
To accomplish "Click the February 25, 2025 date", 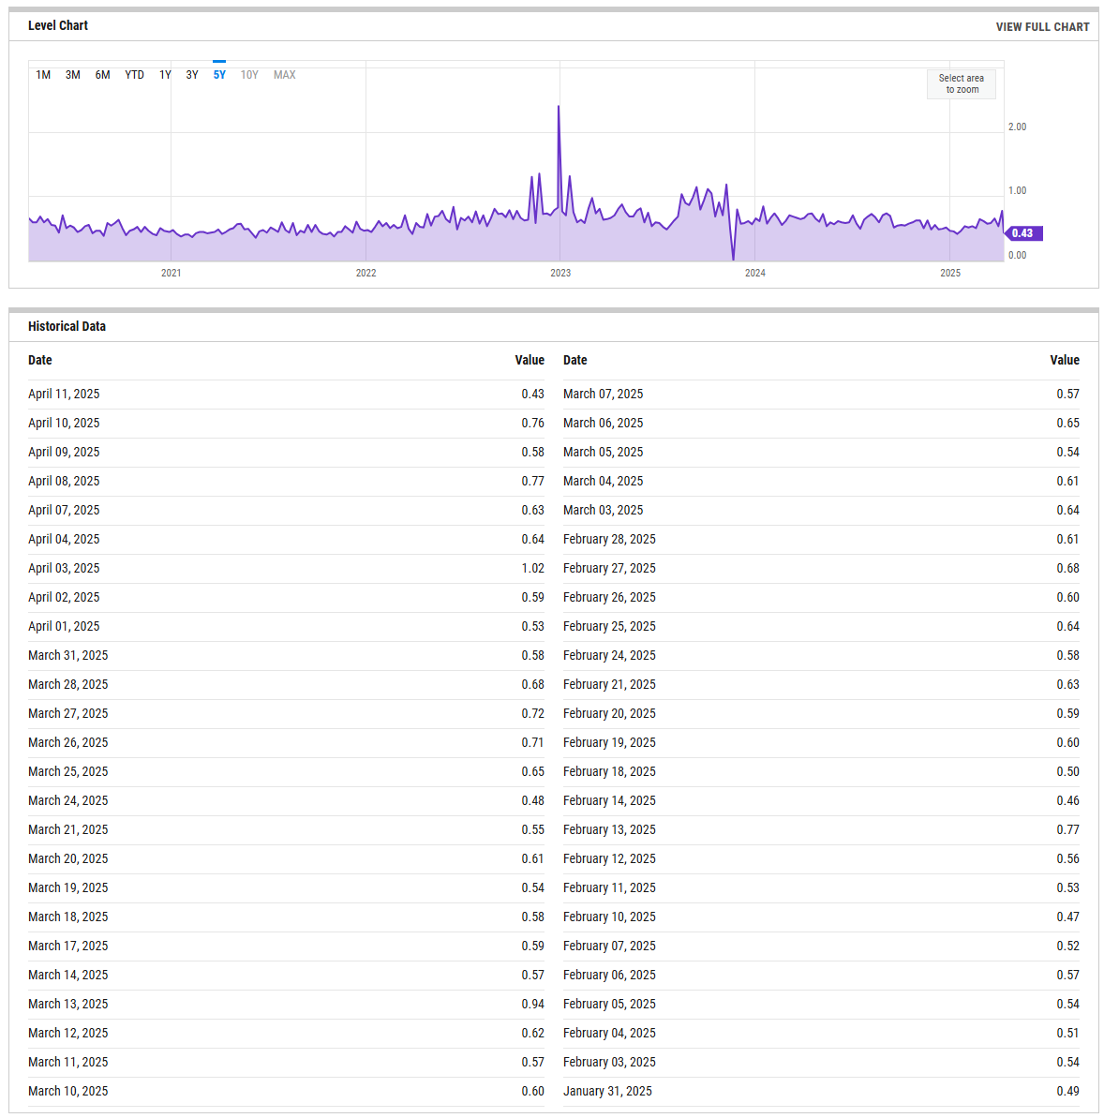I will (609, 627).
